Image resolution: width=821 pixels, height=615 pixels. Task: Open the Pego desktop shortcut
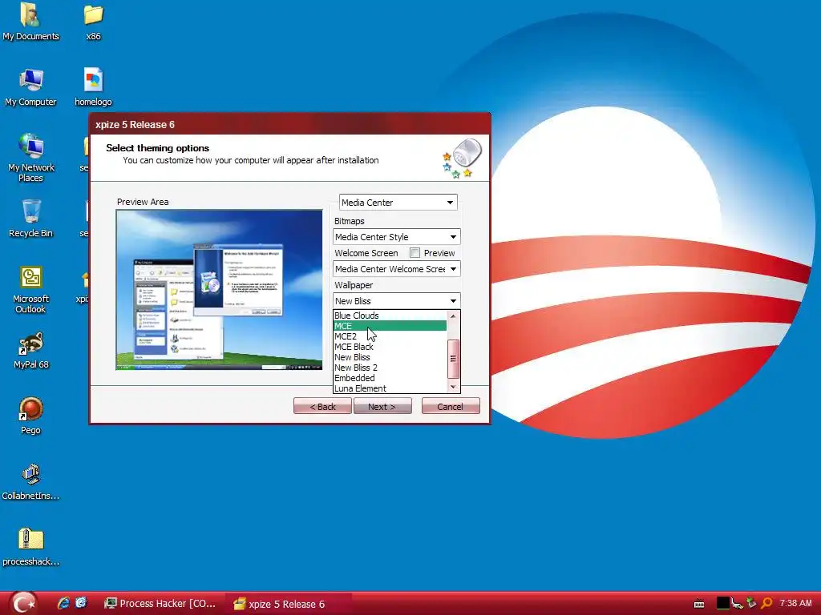tap(30, 416)
